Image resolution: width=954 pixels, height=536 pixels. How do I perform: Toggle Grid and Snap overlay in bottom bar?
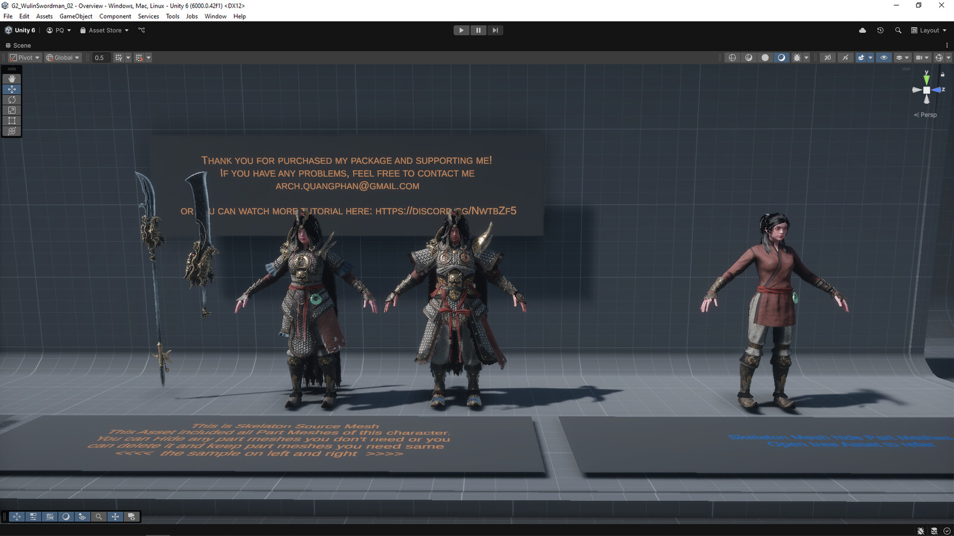click(x=49, y=517)
